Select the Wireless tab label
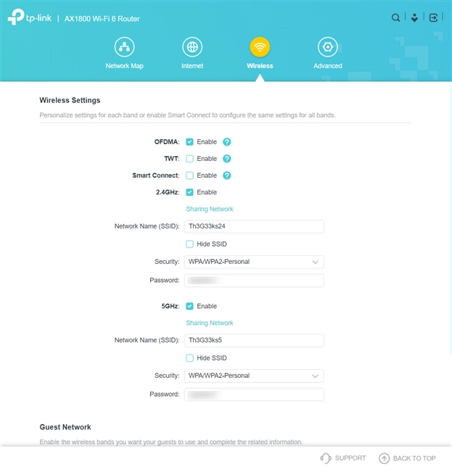This screenshot has width=452, height=470. pyautogui.click(x=260, y=66)
